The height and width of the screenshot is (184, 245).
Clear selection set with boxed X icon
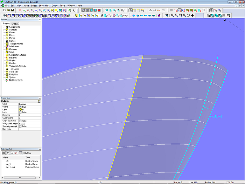[x=20, y=153]
